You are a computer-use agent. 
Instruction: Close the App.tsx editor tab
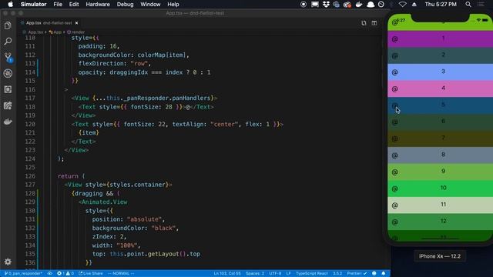point(76,23)
